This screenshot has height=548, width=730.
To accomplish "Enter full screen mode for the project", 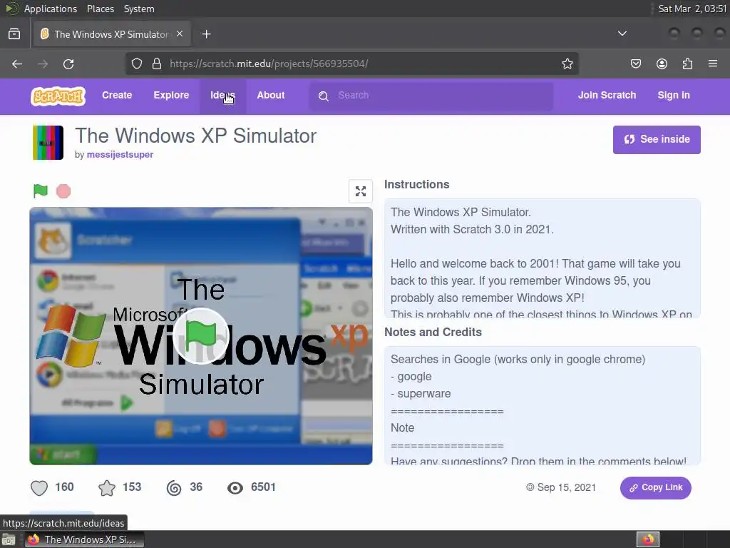I will point(360,191).
